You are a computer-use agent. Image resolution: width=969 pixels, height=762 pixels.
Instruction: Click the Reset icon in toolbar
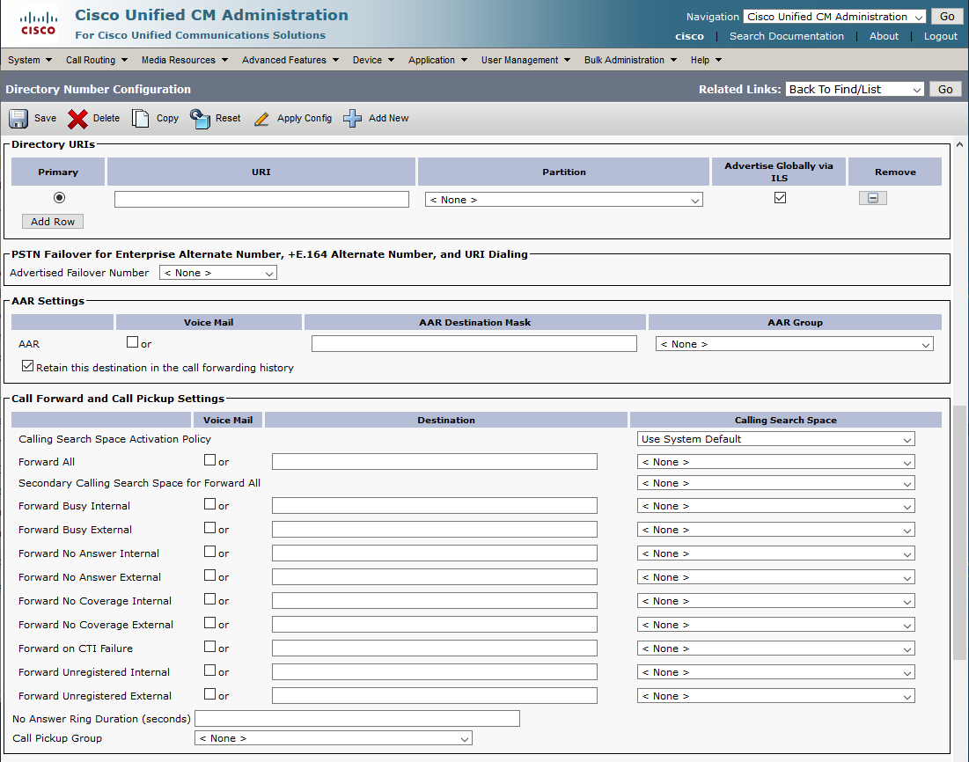[x=200, y=119]
